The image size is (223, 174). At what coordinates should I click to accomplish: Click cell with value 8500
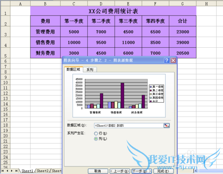(156, 42)
